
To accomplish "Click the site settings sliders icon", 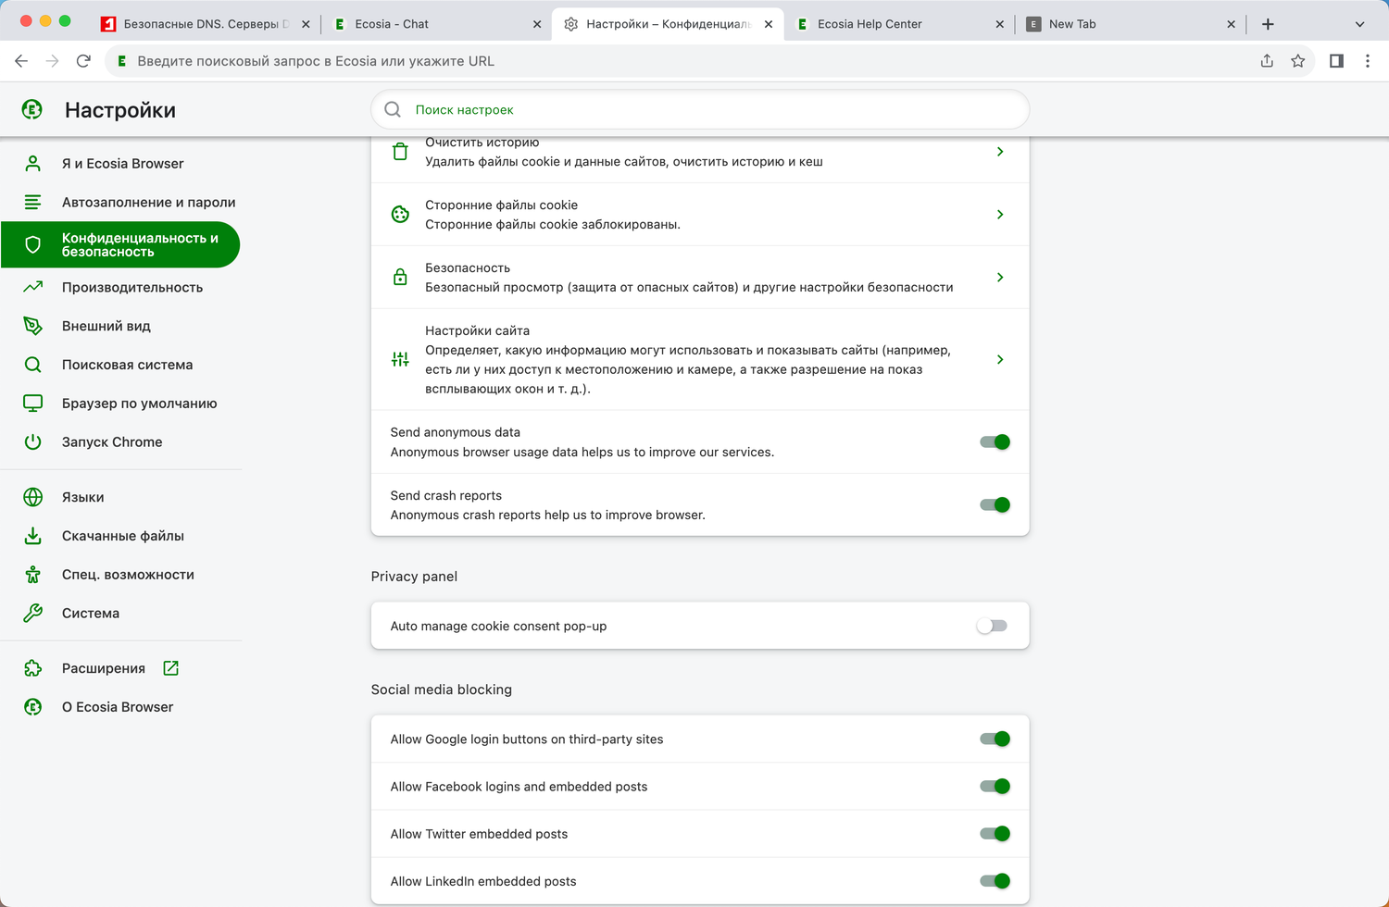I will [400, 359].
